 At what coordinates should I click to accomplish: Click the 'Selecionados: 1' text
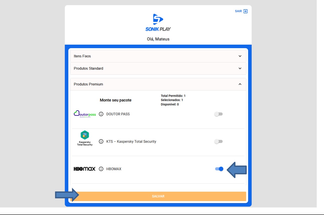pyautogui.click(x=172, y=100)
